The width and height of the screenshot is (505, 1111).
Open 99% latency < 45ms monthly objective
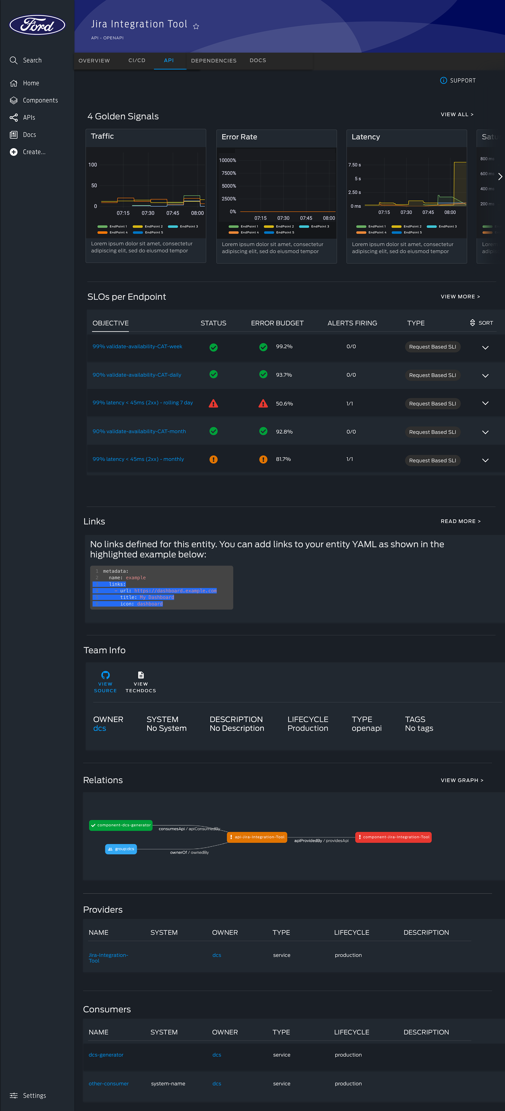point(138,459)
